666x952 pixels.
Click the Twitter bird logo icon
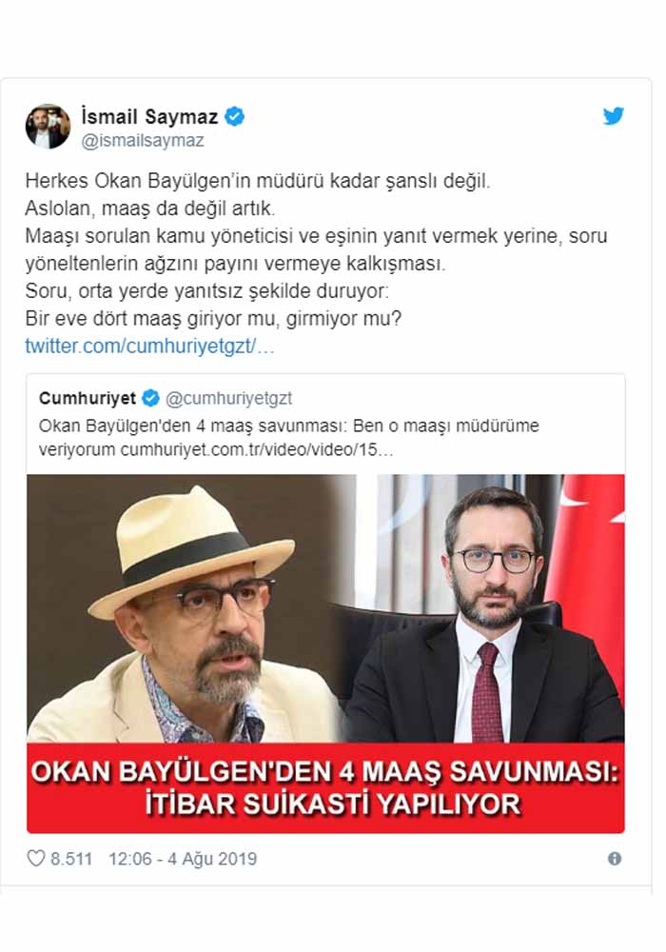pos(614,115)
